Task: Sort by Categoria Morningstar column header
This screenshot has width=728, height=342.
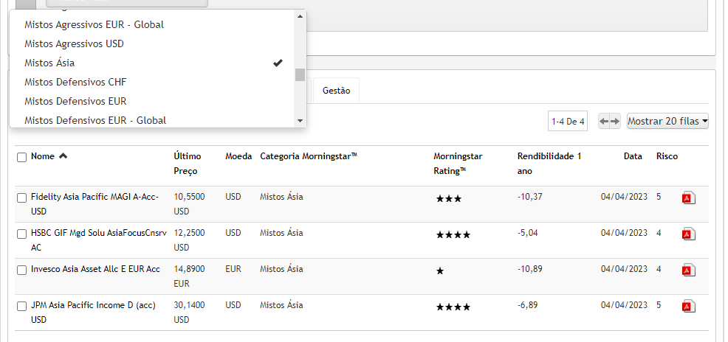Action: pos(309,156)
